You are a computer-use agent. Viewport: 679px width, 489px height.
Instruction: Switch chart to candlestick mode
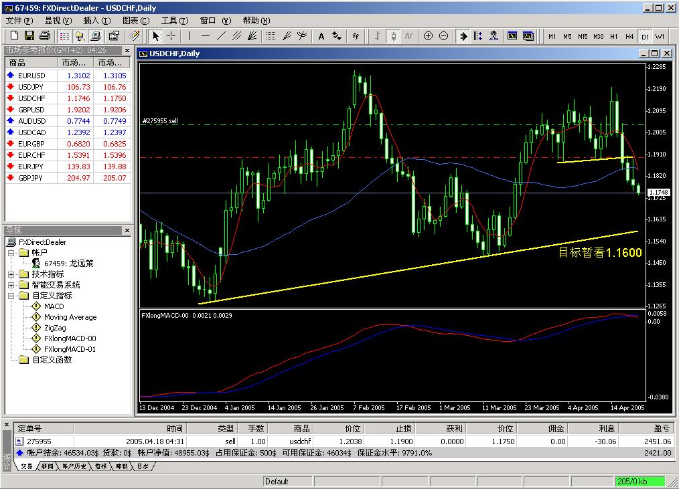point(393,36)
